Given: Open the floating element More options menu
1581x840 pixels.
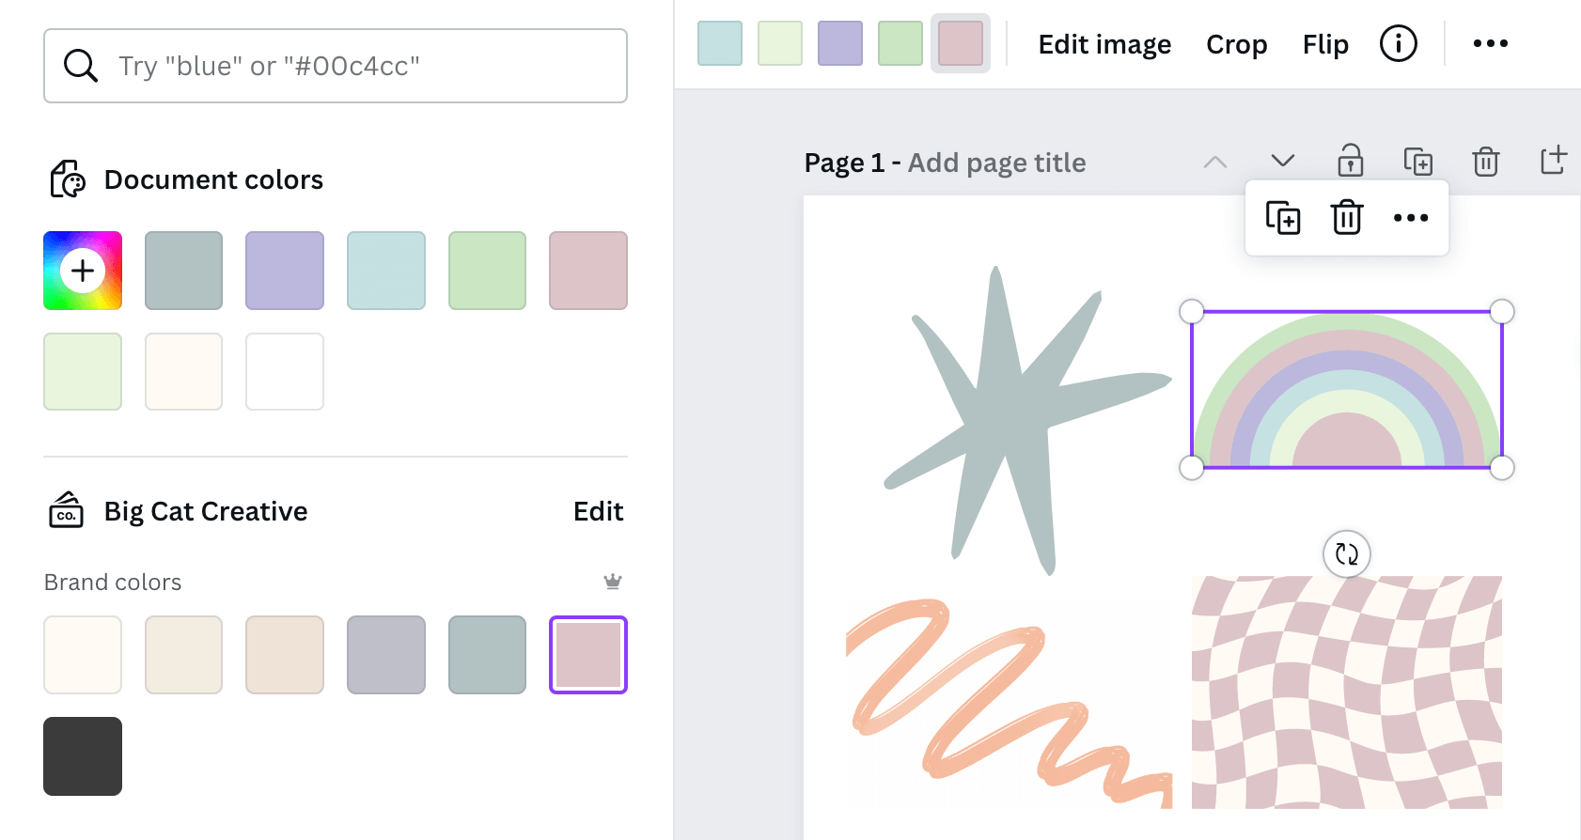Looking at the screenshot, I should pos(1410,218).
